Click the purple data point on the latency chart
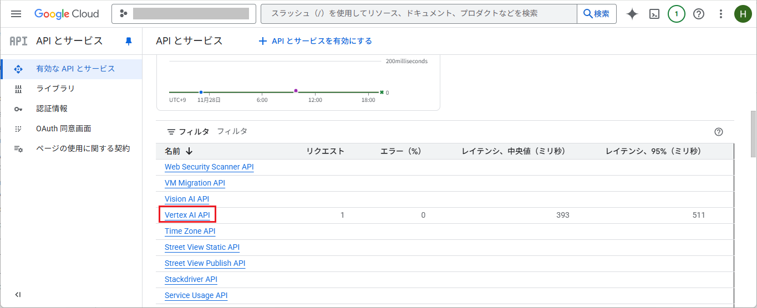This screenshot has width=757, height=308. click(296, 90)
